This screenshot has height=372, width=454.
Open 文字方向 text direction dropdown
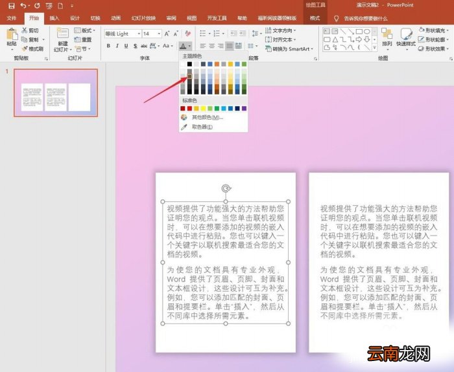tap(281, 30)
